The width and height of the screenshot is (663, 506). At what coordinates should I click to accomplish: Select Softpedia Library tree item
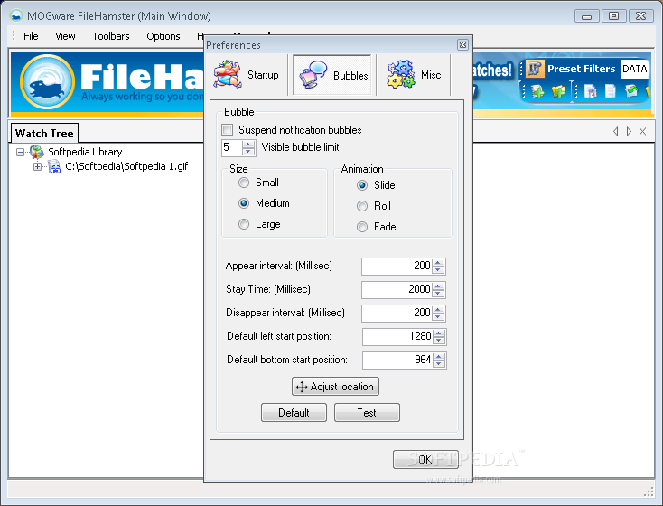(x=85, y=152)
